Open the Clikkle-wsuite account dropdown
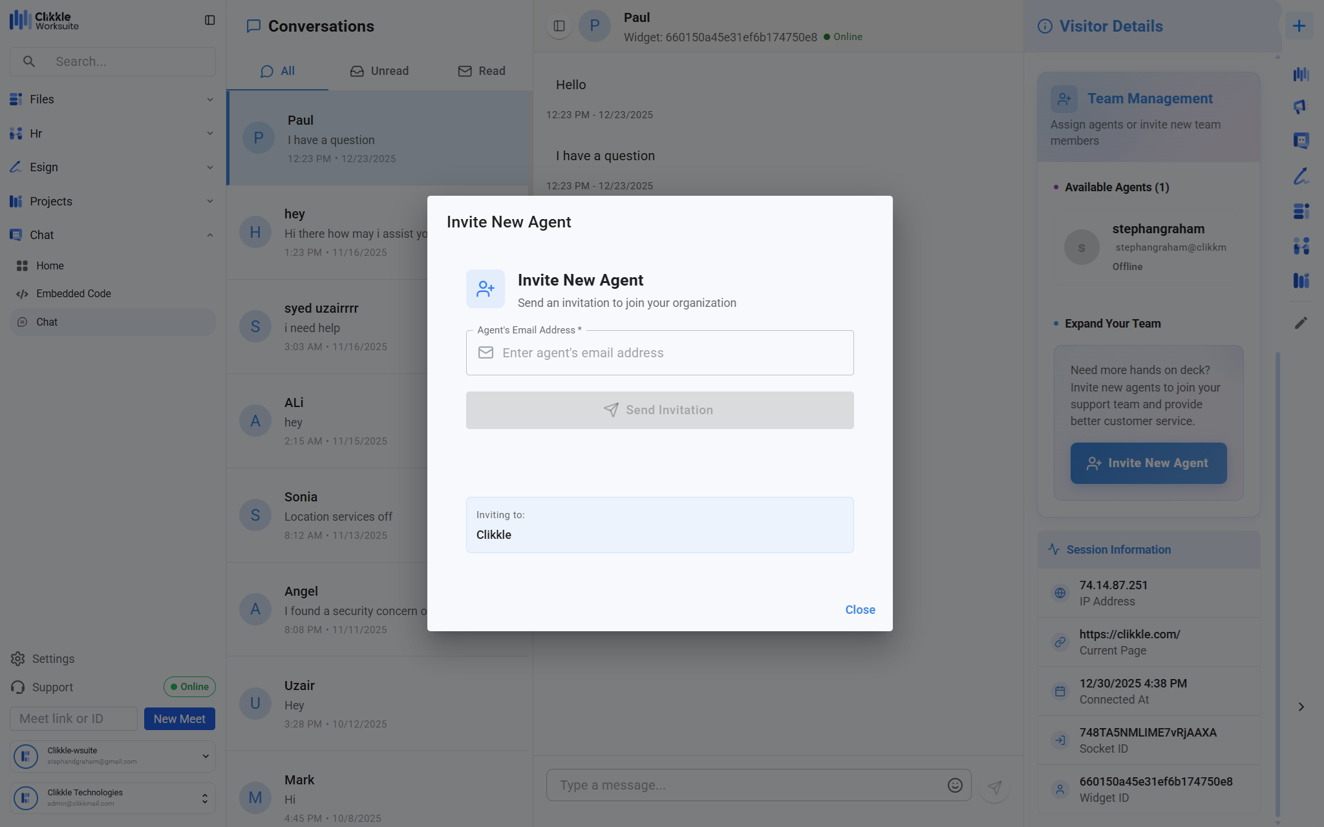The width and height of the screenshot is (1324, 827). (x=206, y=756)
